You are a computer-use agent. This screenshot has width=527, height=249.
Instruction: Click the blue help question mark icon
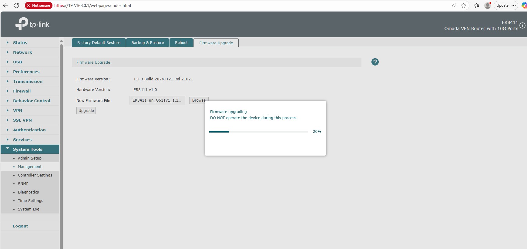pyautogui.click(x=375, y=62)
